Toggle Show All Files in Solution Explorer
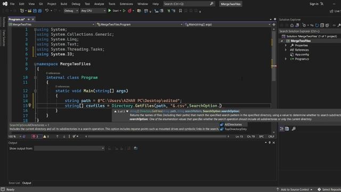341x192 pixels. (x=327, y=26)
